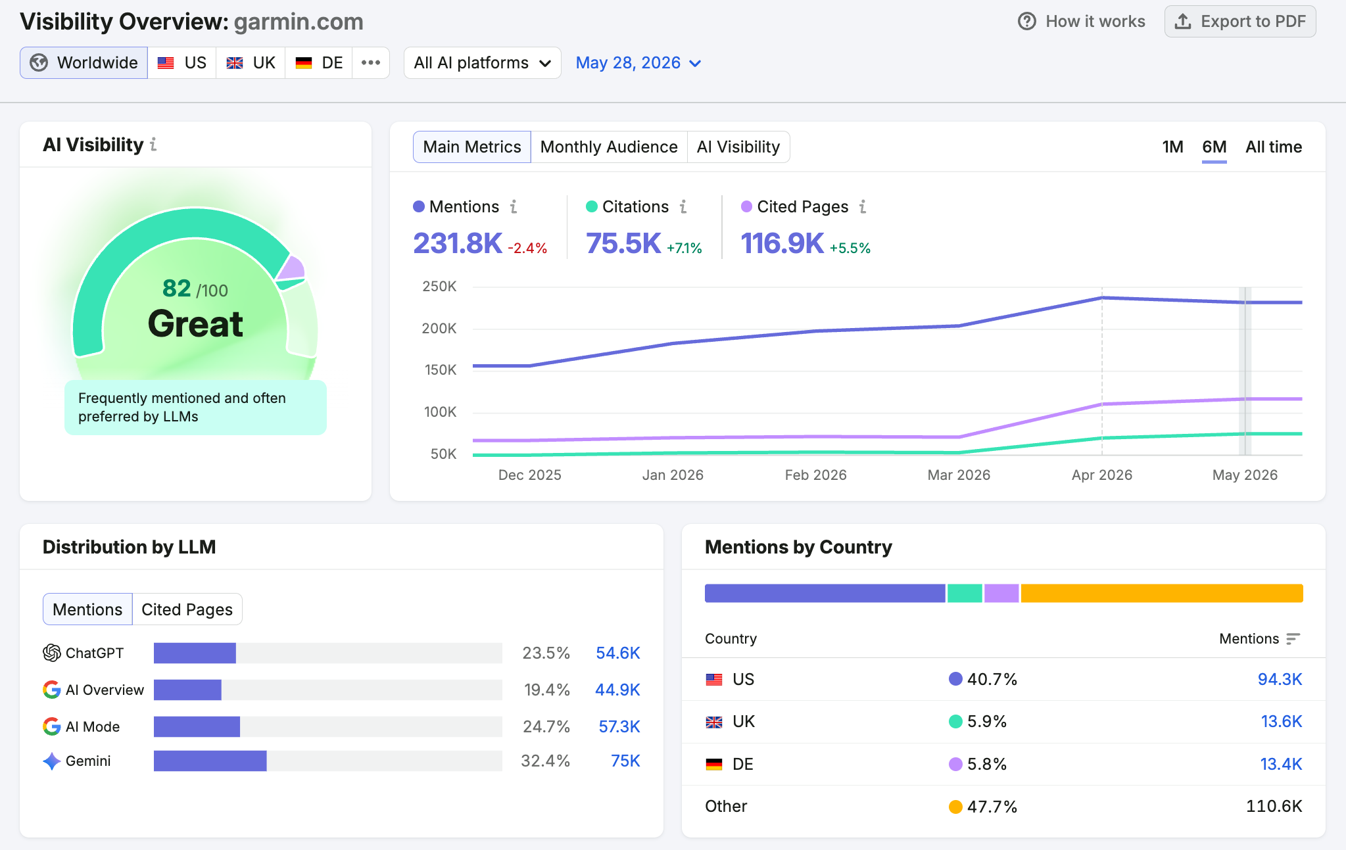Click the DE flag in Mentions by Country table
Image resolution: width=1346 pixels, height=850 pixels.
click(714, 765)
